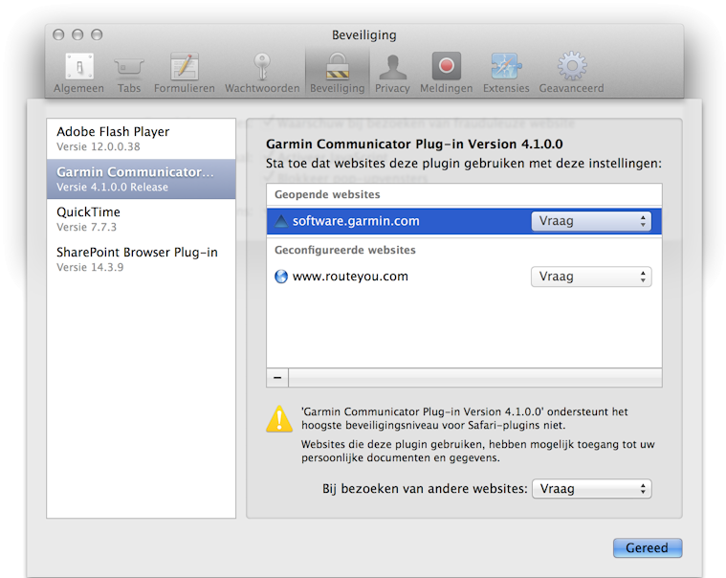Click the Garmin triangle icon beside software.garmin.com
Image resolution: width=726 pixels, height=578 pixels.
[281, 221]
